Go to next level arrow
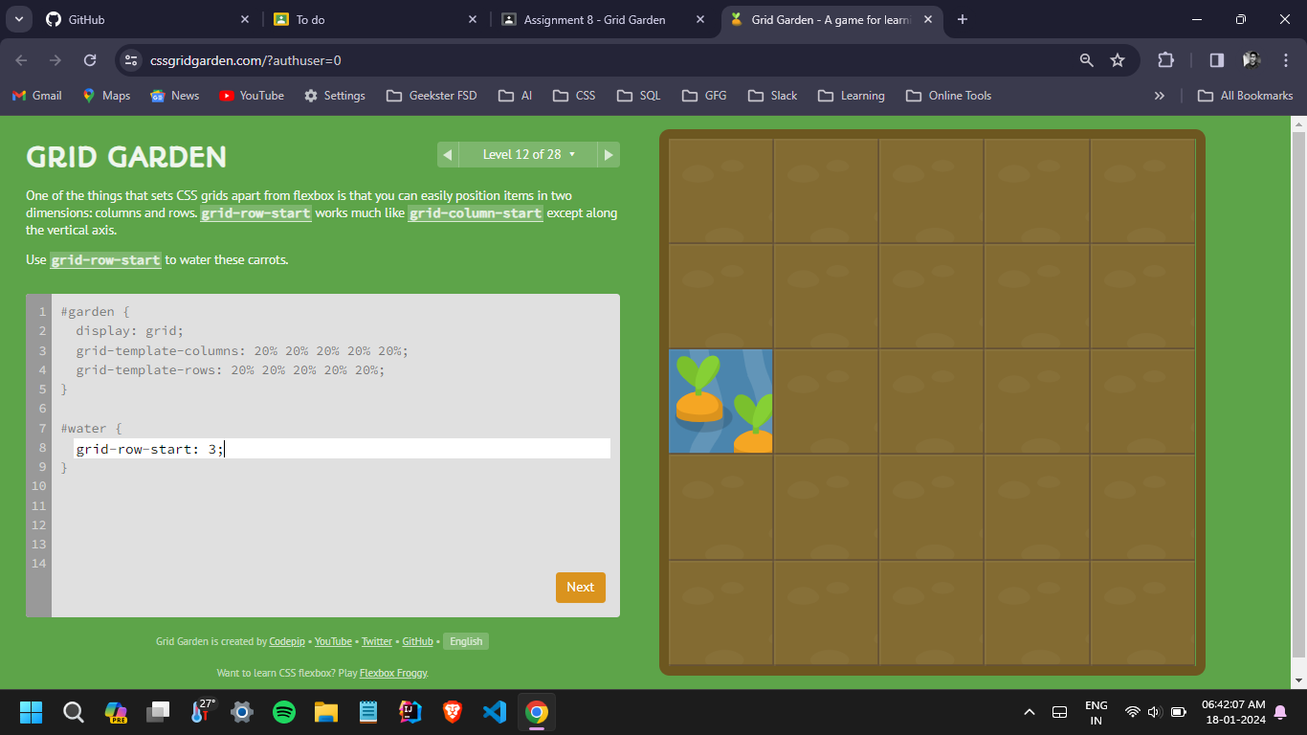Screen dimensions: 1307x735 (609, 154)
